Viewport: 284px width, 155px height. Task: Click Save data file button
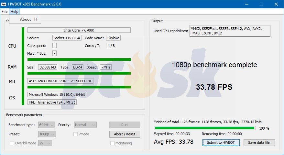259,142
